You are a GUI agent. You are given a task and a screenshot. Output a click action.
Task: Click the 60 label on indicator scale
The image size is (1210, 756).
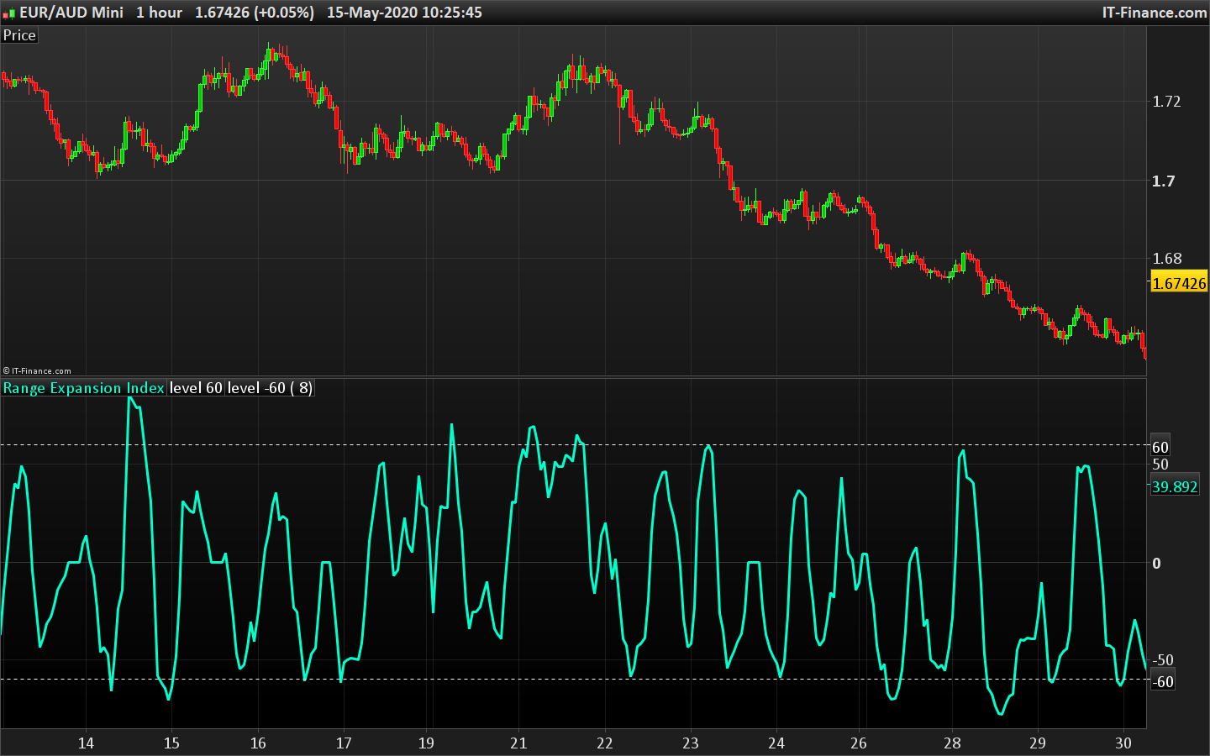(1161, 446)
